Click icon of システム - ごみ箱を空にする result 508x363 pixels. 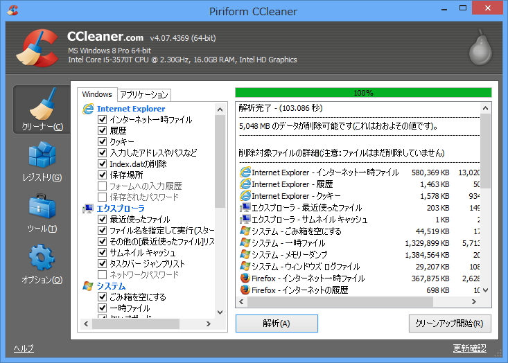pyautogui.click(x=245, y=231)
